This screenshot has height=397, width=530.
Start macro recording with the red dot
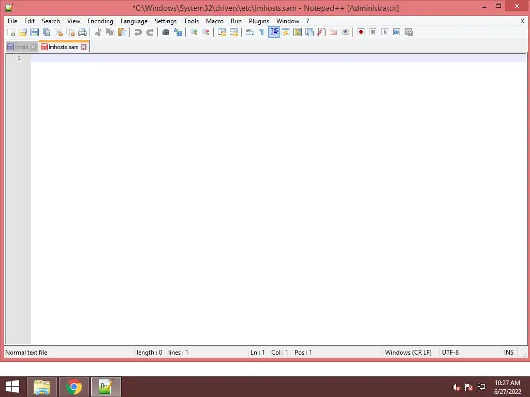pyautogui.click(x=361, y=32)
